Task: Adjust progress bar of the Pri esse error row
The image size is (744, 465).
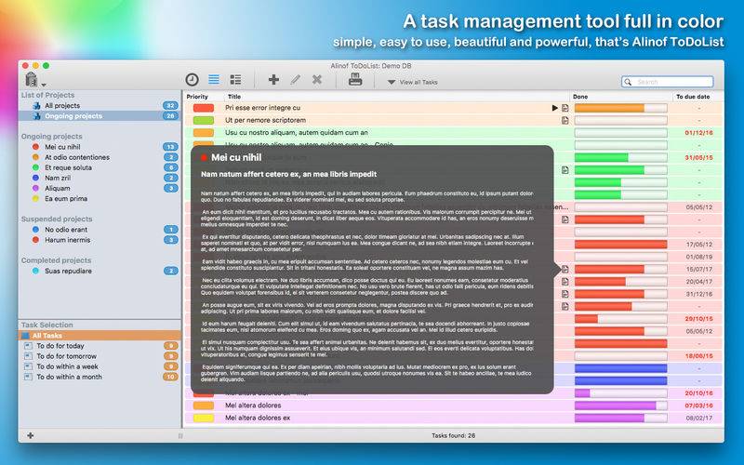Action: pos(620,108)
